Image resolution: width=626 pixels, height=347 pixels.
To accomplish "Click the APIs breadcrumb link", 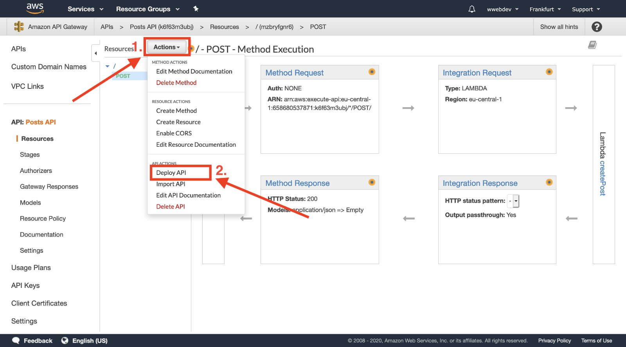I will pyautogui.click(x=107, y=27).
